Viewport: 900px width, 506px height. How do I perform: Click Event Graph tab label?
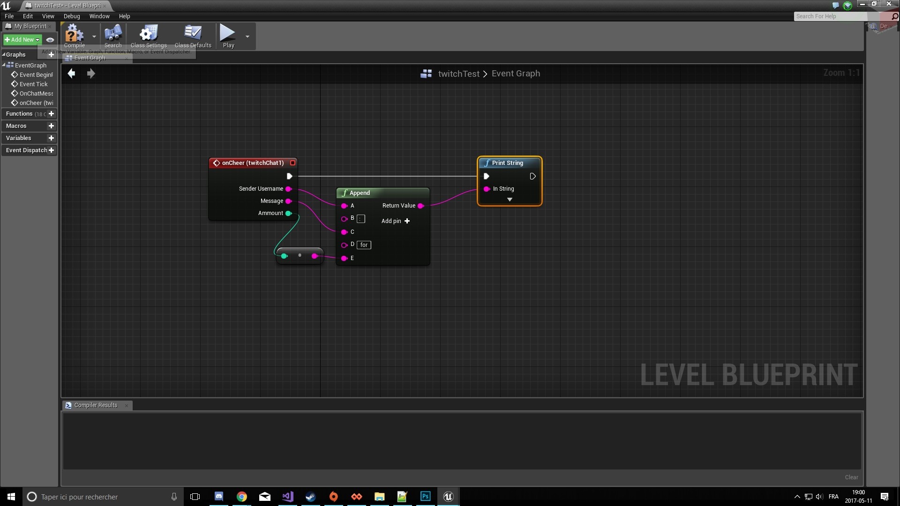click(90, 57)
